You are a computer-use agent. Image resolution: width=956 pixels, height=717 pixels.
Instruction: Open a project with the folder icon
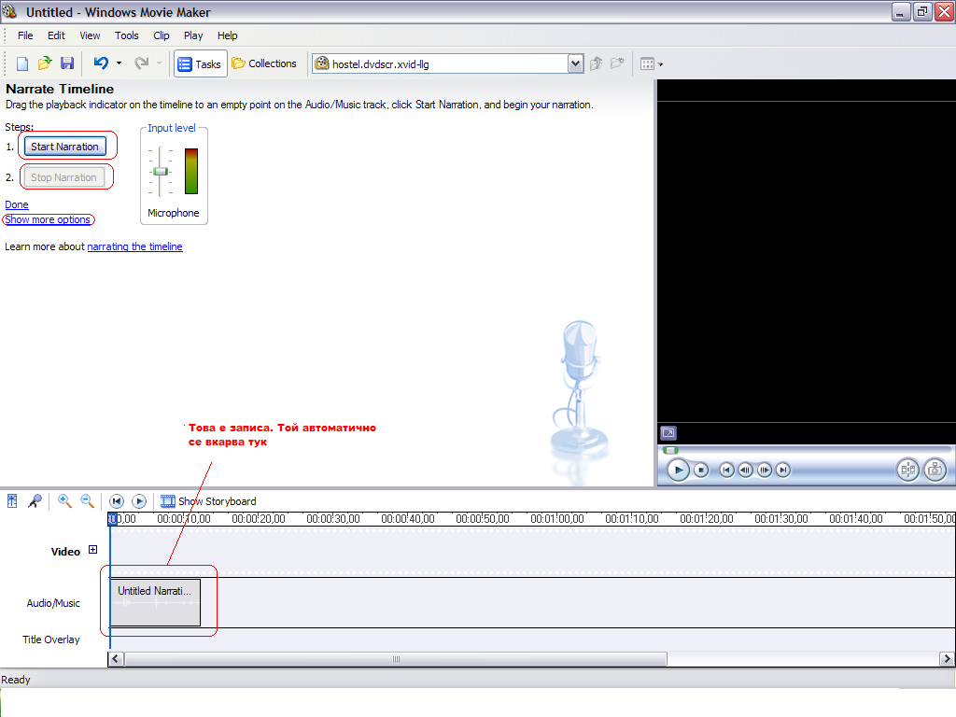click(45, 63)
